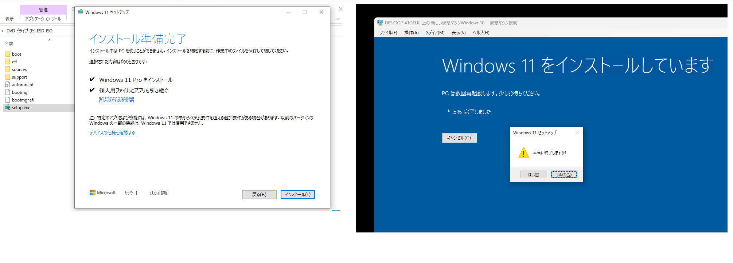Confirm quitting with はい(Y)

pyautogui.click(x=534, y=175)
